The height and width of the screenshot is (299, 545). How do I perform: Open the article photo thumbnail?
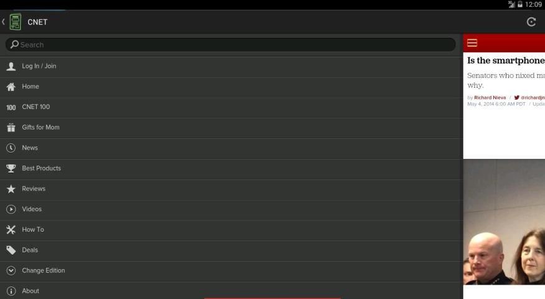pyautogui.click(x=504, y=222)
